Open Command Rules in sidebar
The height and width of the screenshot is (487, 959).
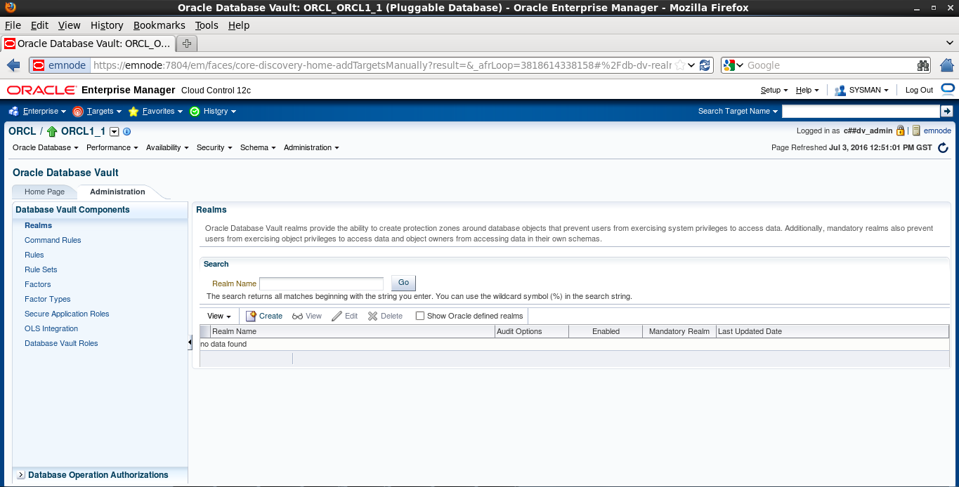tap(53, 240)
